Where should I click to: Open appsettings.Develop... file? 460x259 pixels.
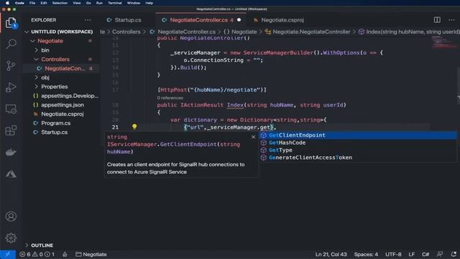click(x=70, y=96)
